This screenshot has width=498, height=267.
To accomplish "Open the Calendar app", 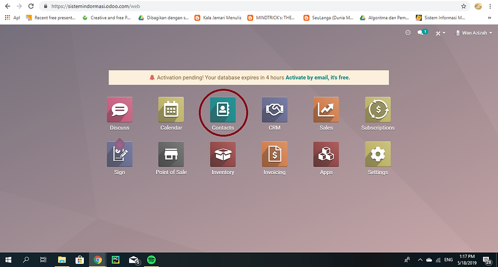I will coord(171,110).
